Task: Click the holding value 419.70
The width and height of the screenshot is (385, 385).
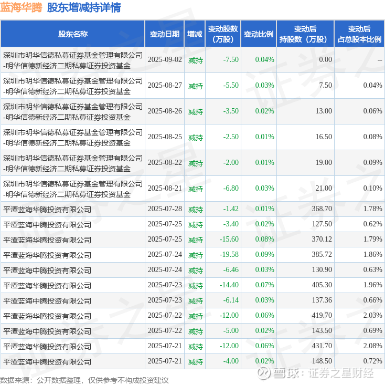Action: click(322, 316)
